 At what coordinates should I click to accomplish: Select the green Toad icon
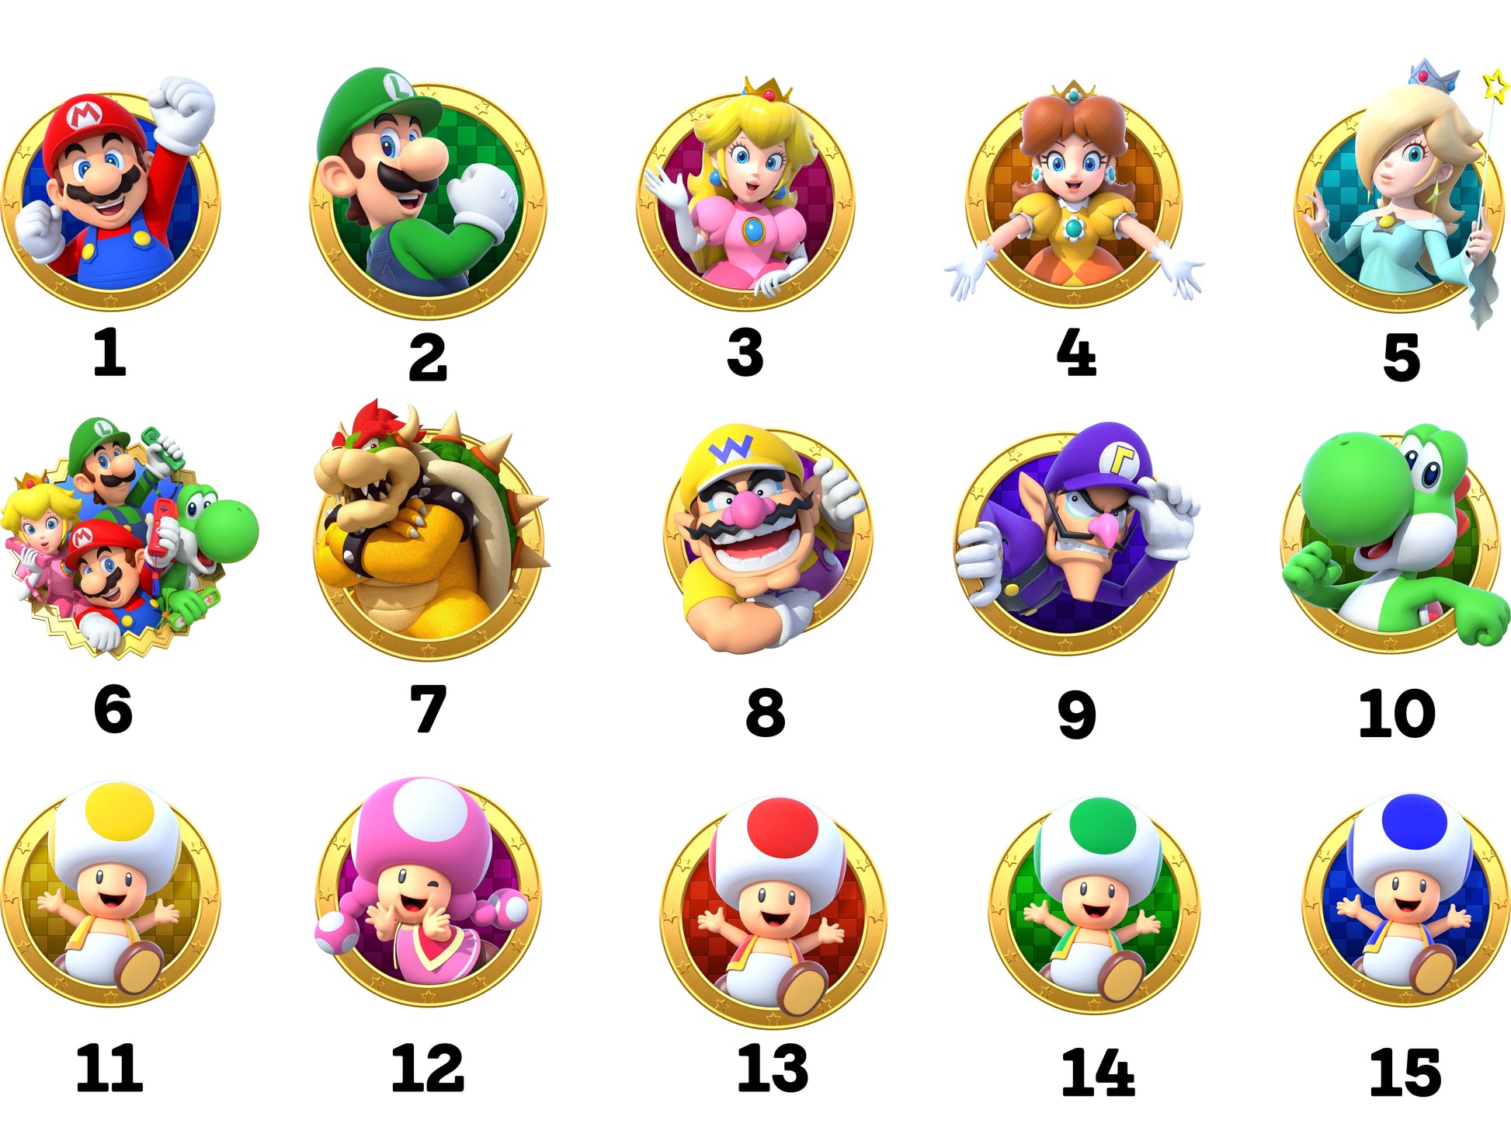pos(1094,905)
